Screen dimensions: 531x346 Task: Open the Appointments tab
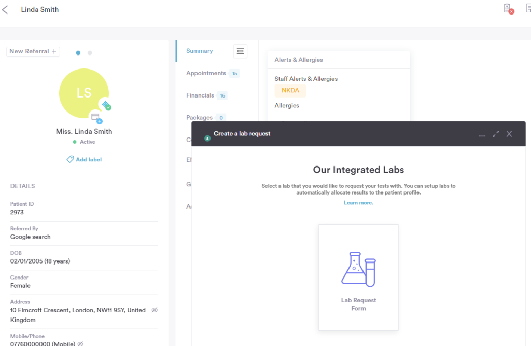pos(206,73)
